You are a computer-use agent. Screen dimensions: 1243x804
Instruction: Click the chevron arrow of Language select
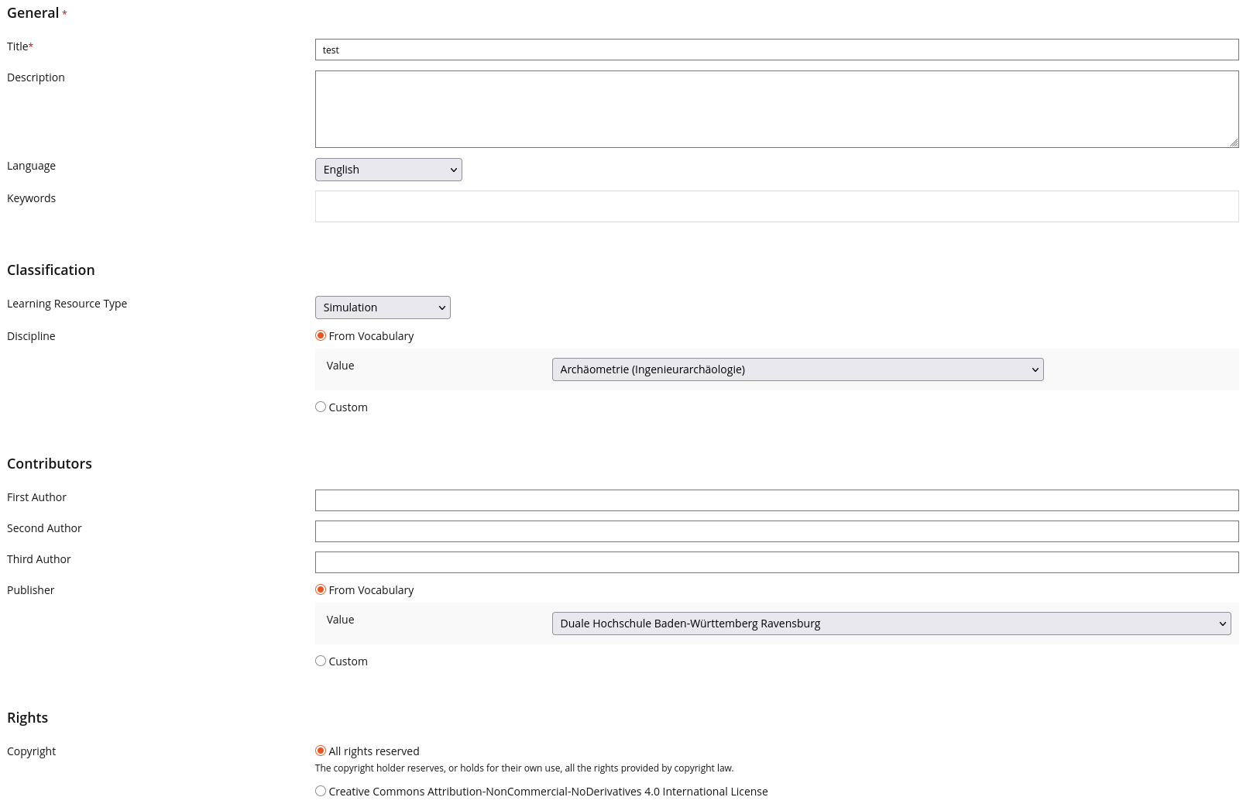[x=454, y=170]
